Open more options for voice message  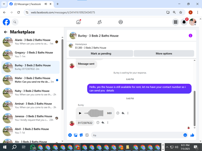click(128, 113)
